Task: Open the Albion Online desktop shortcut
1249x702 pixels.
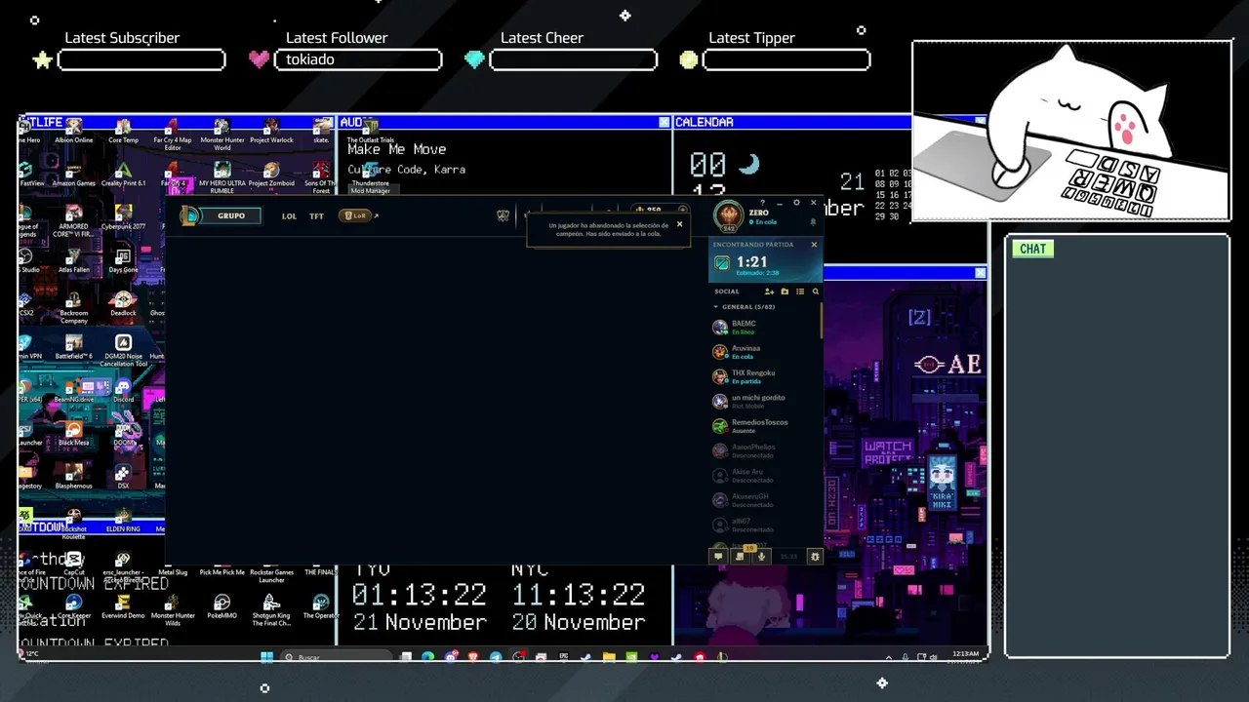Action: point(73,131)
